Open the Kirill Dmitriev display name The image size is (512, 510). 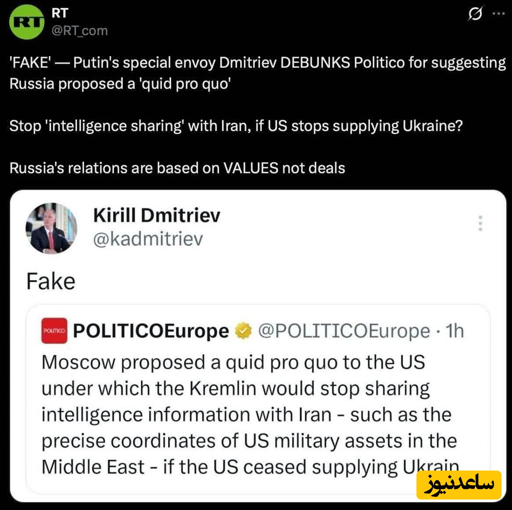pos(157,216)
